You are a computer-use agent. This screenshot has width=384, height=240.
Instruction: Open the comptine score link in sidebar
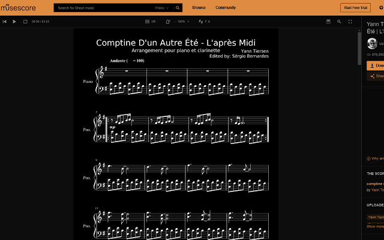coord(375,184)
